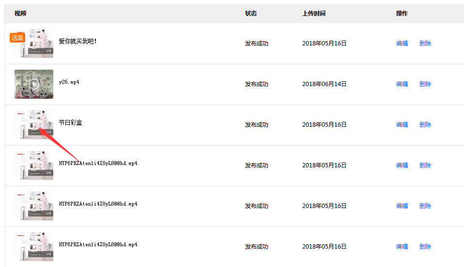Click the 视频 column header

[x=20, y=14]
